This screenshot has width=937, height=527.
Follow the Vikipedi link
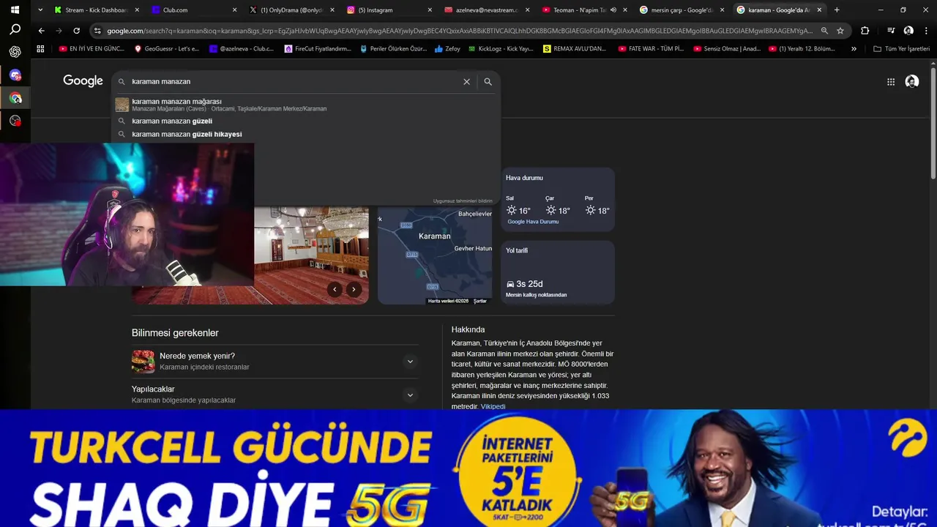click(x=493, y=406)
